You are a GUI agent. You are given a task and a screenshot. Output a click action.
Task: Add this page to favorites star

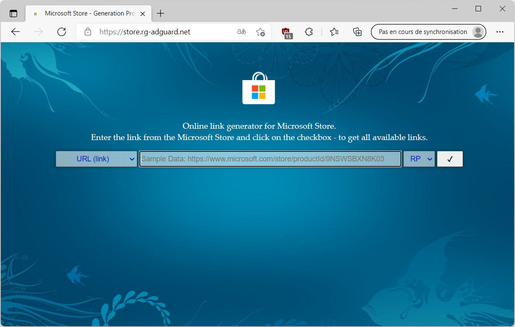click(260, 32)
